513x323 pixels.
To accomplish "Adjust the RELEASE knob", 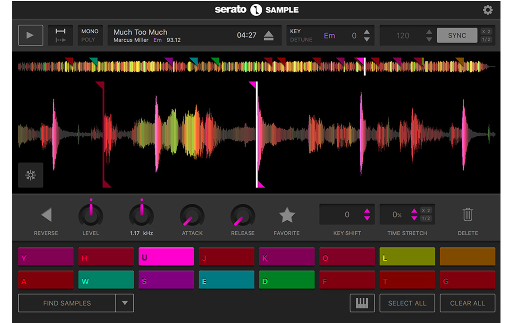I will [x=243, y=216].
